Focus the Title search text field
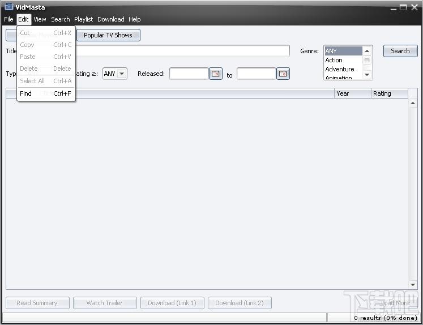The height and width of the screenshot is (325, 423). pos(182,51)
